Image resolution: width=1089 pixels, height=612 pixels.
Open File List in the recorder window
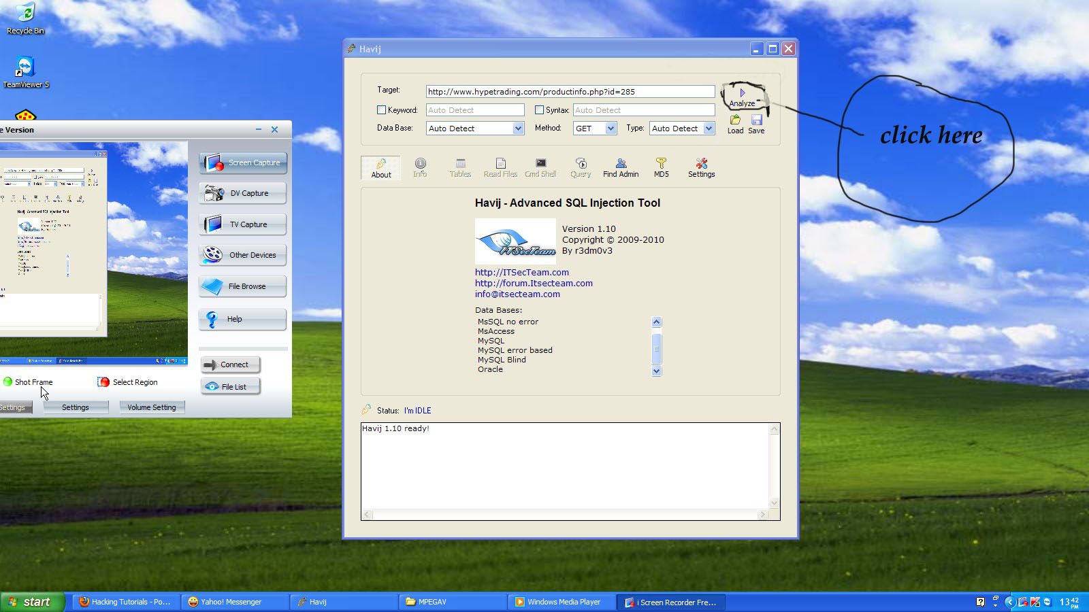[230, 387]
